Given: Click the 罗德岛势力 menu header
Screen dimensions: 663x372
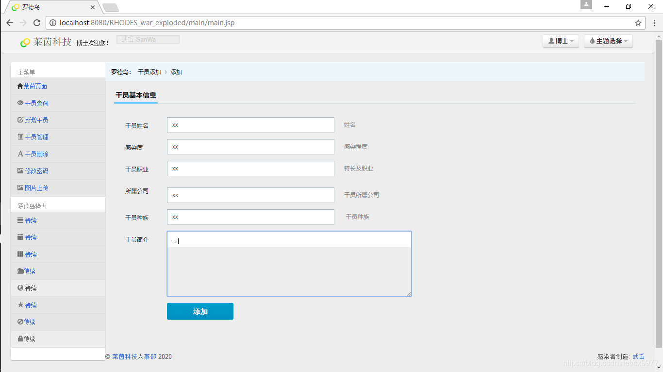Looking at the screenshot, I should (x=33, y=206).
